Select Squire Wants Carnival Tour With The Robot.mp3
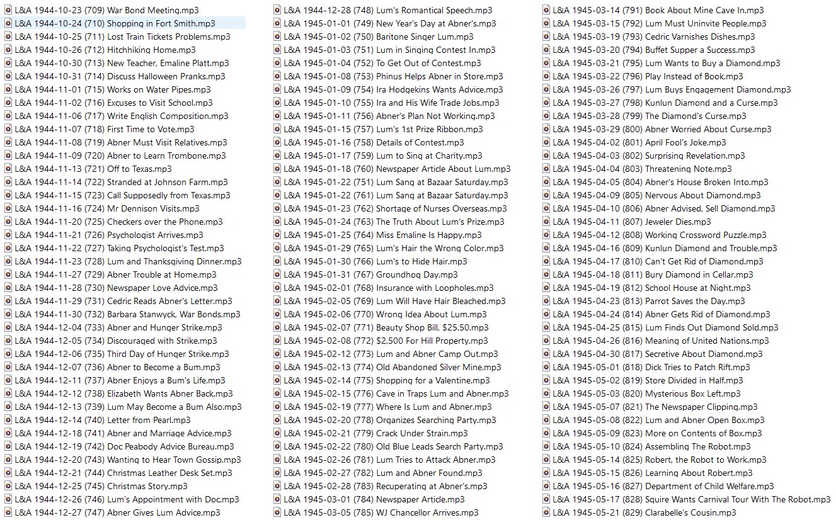 691,499
